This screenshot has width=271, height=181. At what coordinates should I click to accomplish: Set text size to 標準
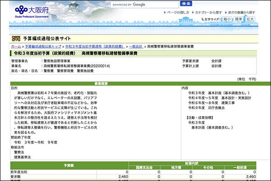pos(238,19)
